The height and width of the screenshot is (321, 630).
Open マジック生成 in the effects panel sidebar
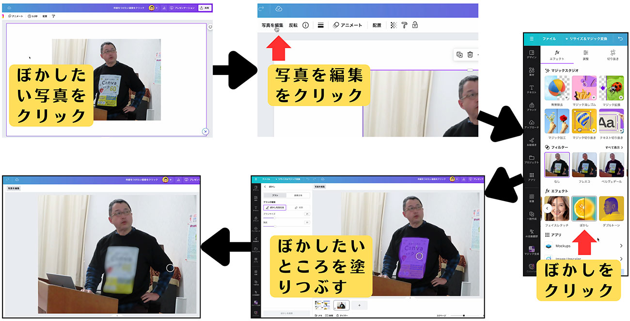coord(532,251)
